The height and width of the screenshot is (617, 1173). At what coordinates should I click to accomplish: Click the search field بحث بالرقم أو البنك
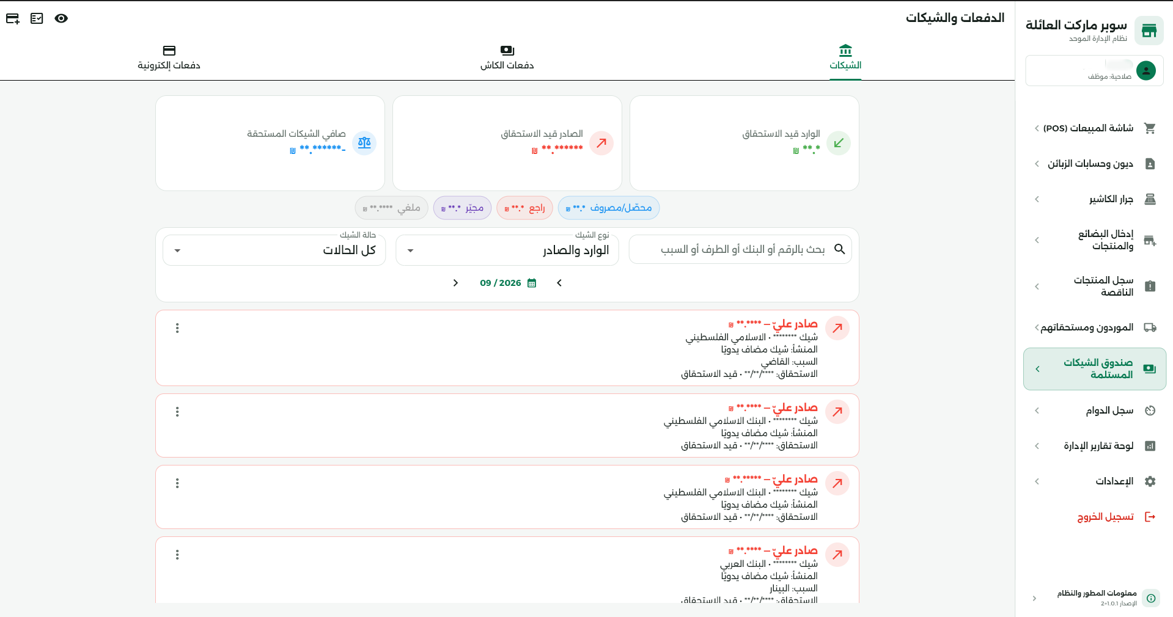click(740, 249)
